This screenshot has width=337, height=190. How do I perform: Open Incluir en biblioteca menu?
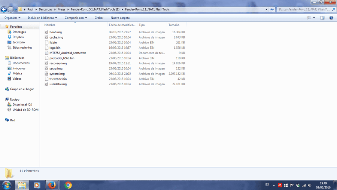[x=42, y=18]
